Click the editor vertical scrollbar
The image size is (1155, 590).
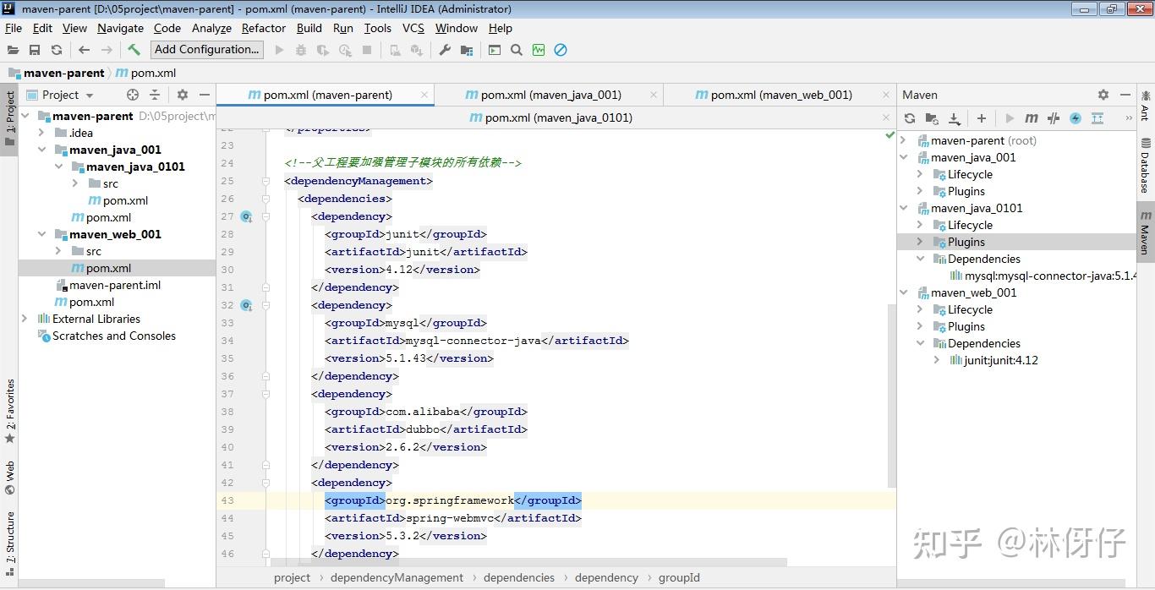point(891,395)
